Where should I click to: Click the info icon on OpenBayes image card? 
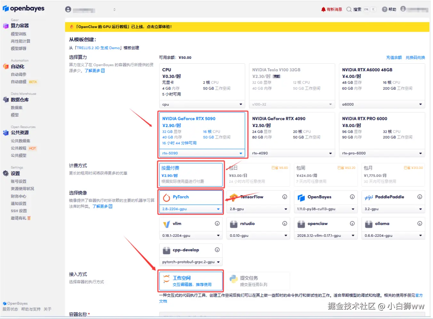[x=352, y=197]
